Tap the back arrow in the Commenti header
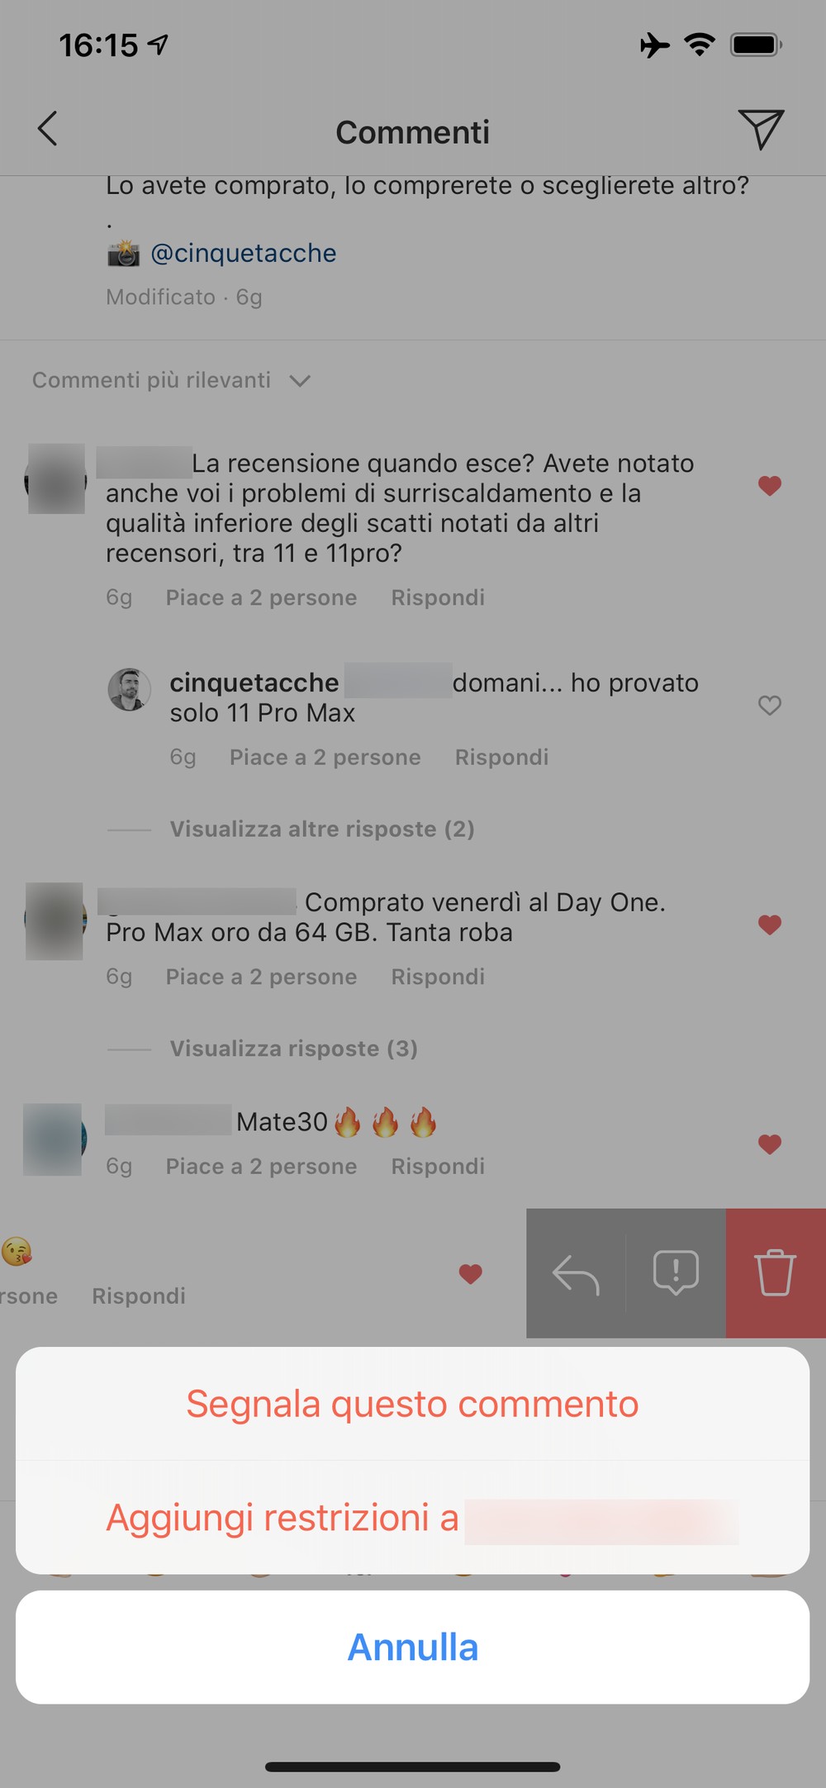 48,129
